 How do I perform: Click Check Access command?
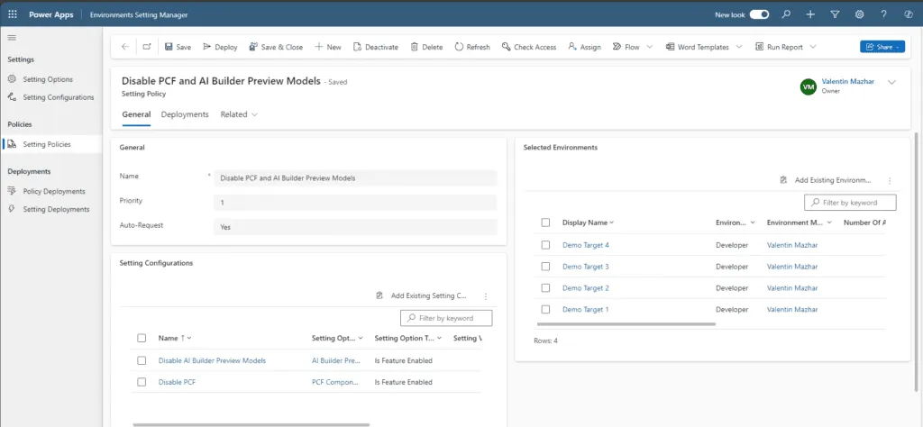tap(528, 47)
